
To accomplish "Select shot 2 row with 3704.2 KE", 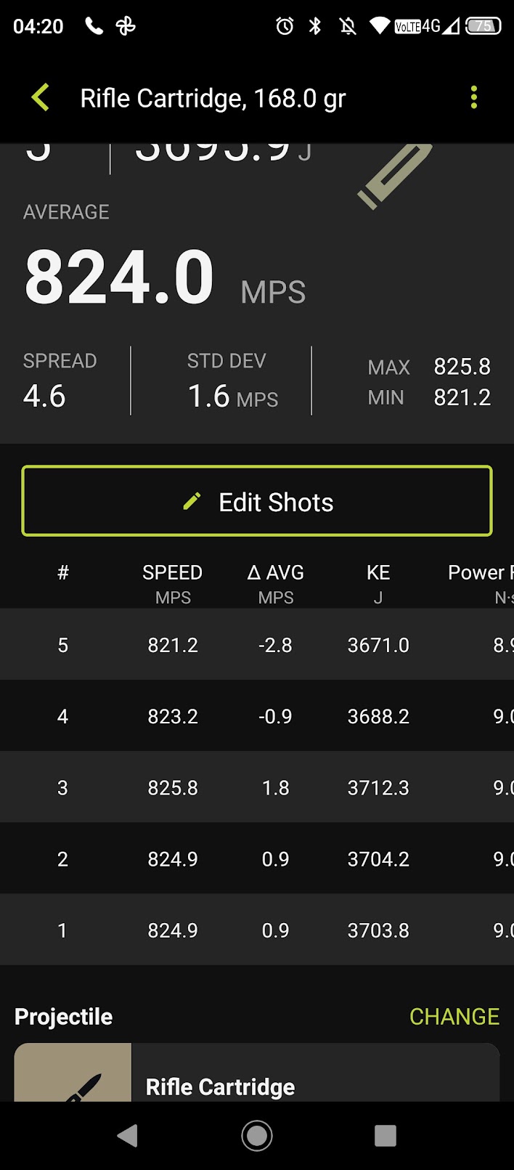I will point(257,858).
